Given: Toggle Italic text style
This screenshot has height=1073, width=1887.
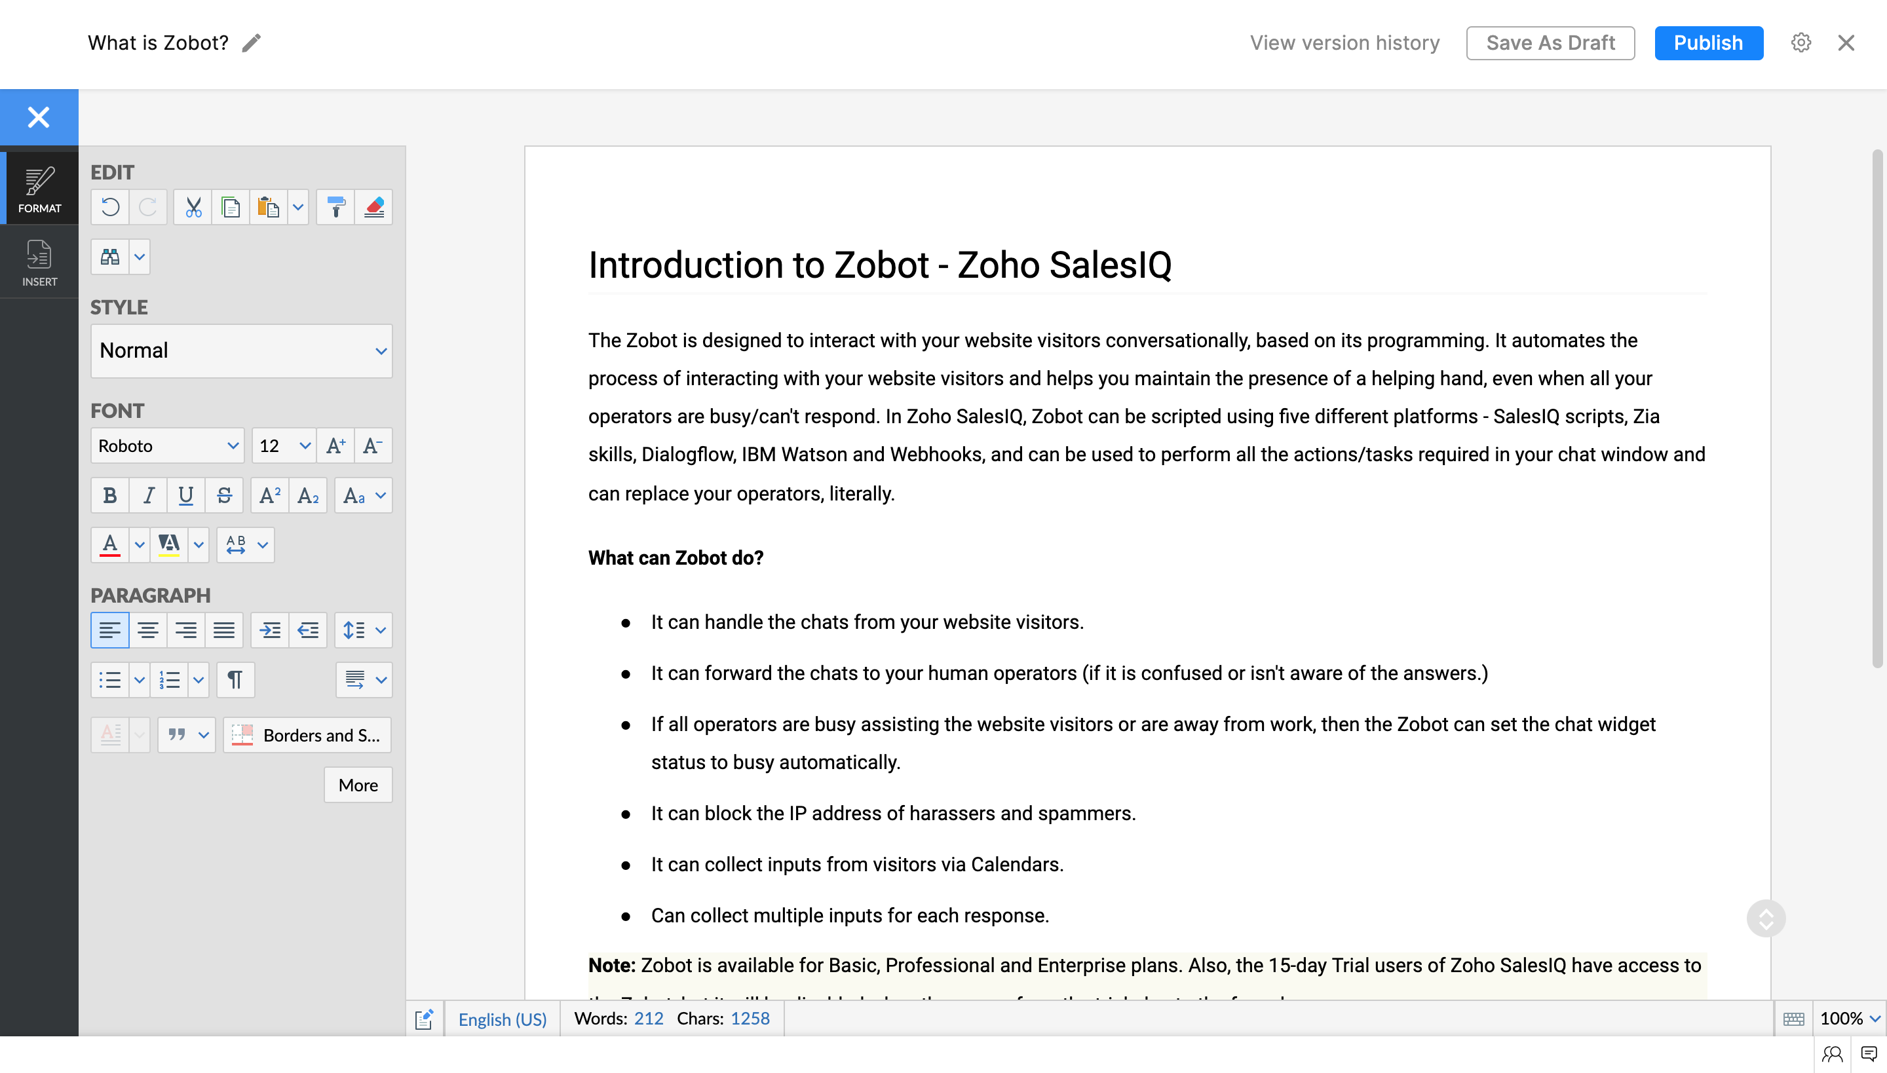Looking at the screenshot, I should coord(148,495).
